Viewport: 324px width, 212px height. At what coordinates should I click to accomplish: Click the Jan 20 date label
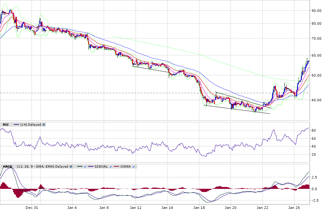[x=230, y=208]
